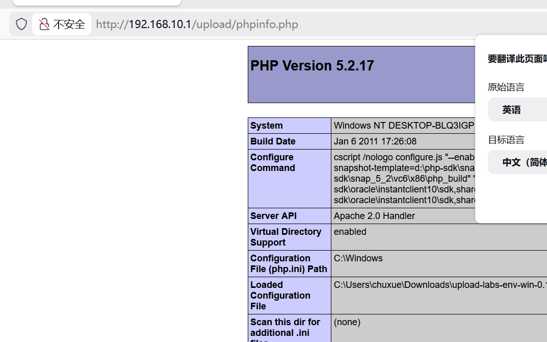Open the 不安全 site security indicator
This screenshot has height=342, width=547.
(x=62, y=24)
